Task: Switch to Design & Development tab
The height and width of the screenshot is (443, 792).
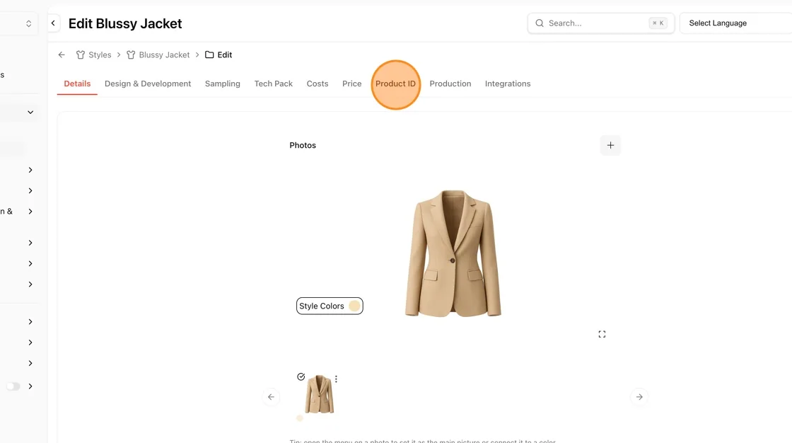Action: [x=148, y=84]
